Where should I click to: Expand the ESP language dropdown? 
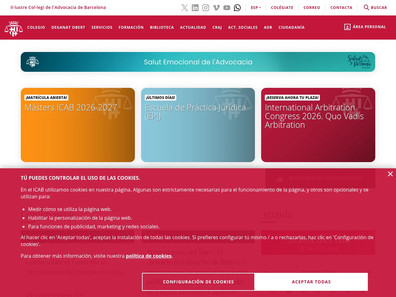(256, 7)
